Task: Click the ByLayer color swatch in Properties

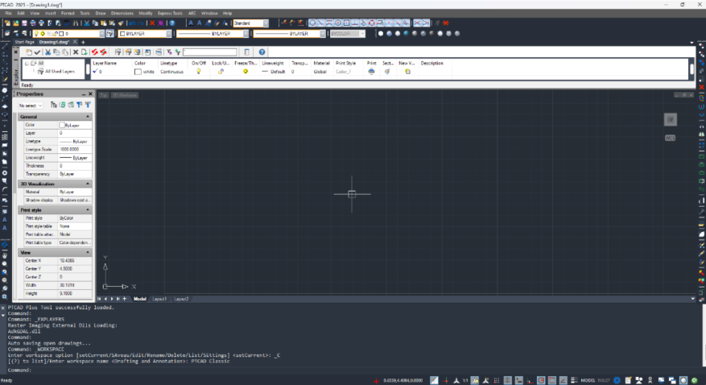Action: coord(62,125)
